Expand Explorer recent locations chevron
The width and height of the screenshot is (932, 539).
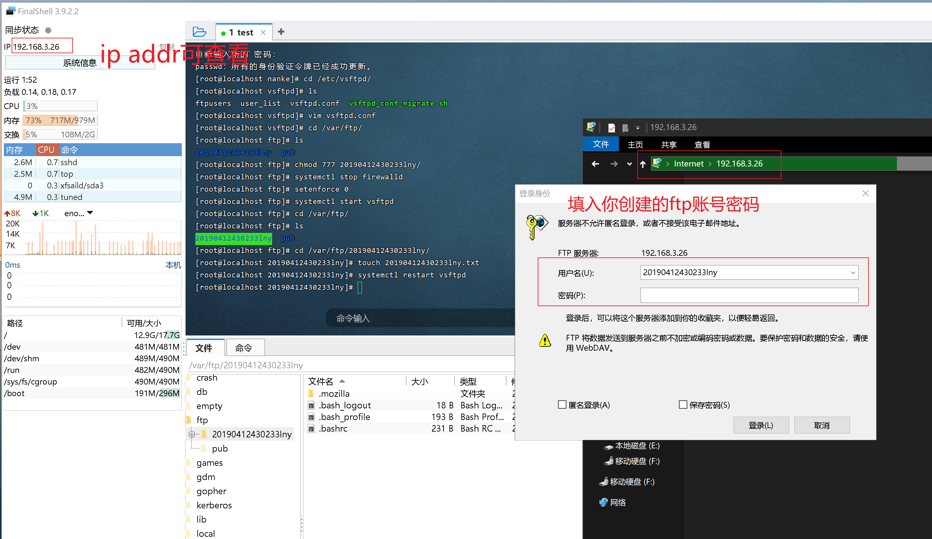click(x=630, y=164)
